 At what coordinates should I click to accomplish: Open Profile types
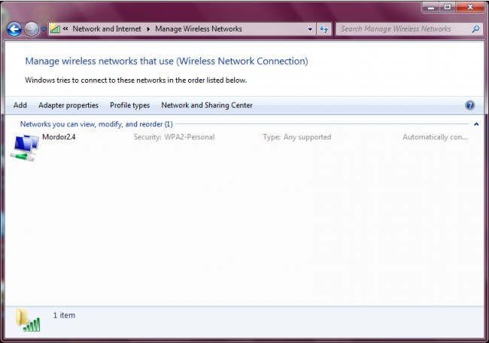(129, 105)
